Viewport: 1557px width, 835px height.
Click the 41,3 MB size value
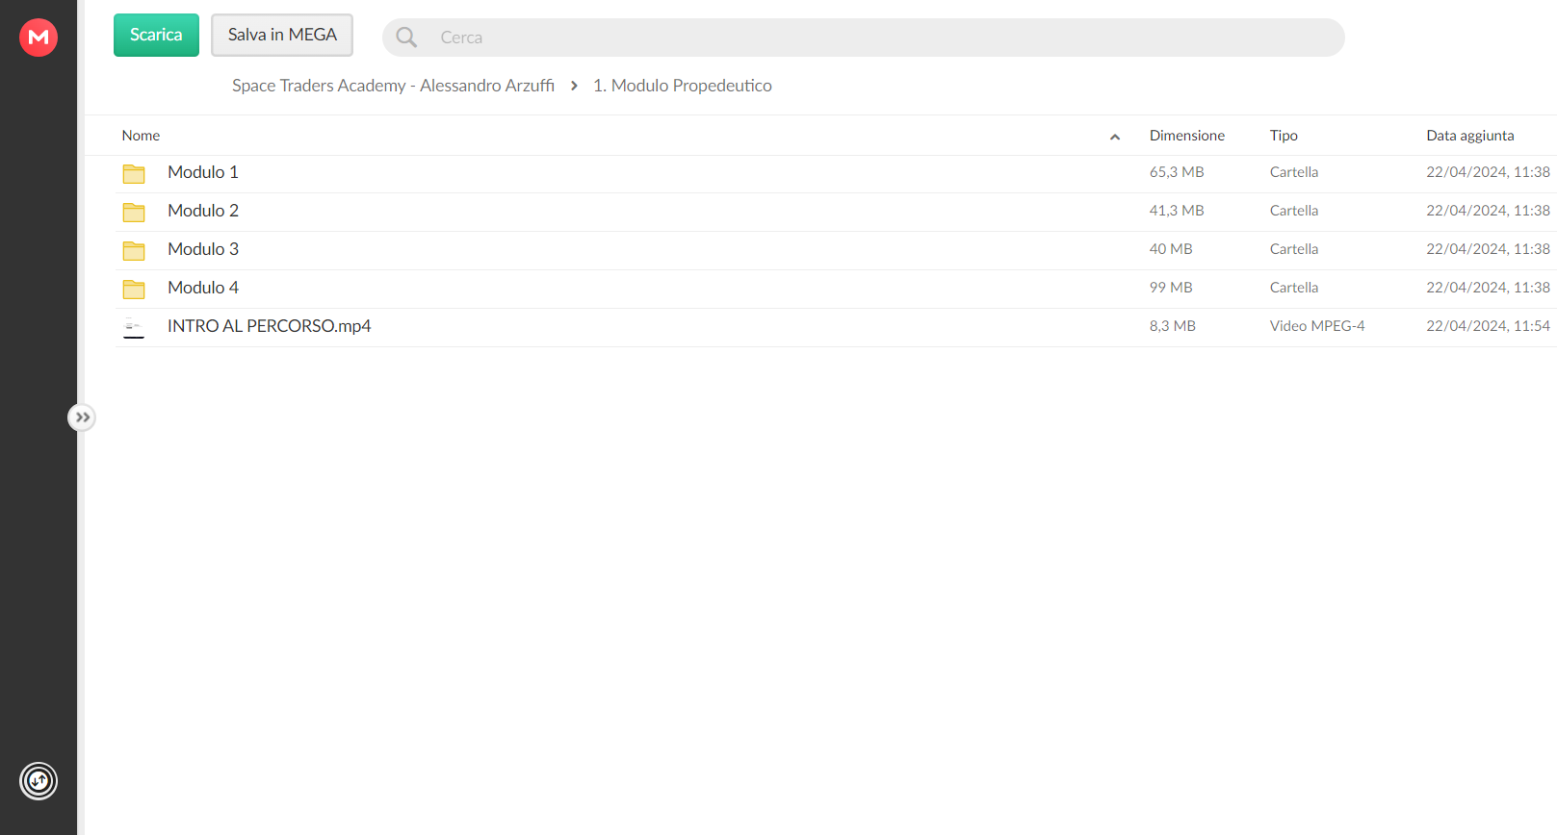click(x=1177, y=211)
